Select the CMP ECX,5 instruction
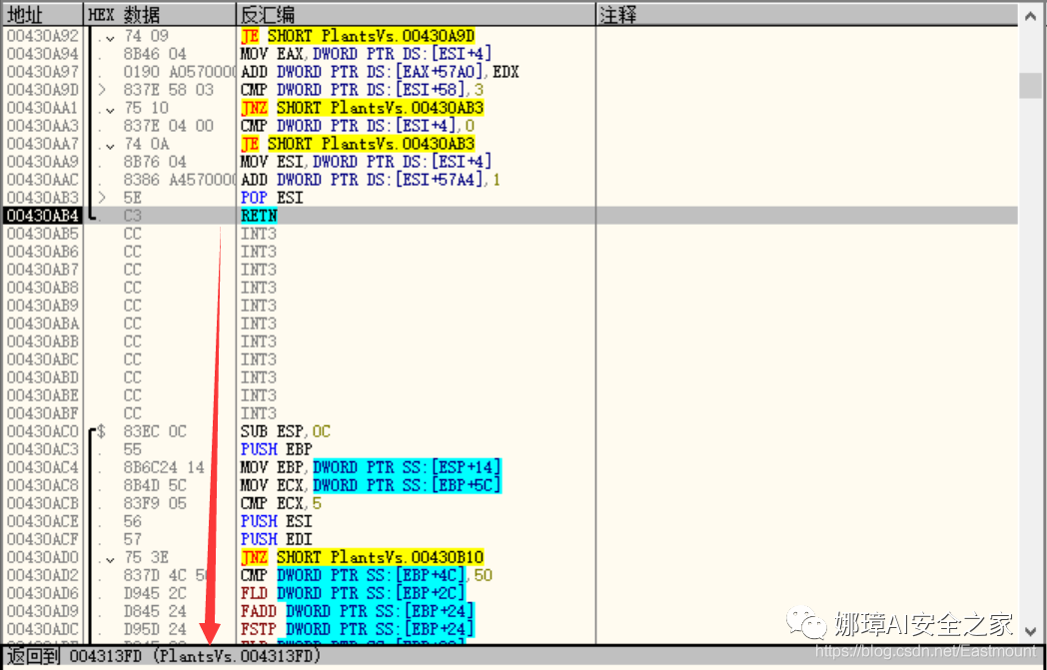Viewport: 1047px width, 670px height. click(281, 504)
